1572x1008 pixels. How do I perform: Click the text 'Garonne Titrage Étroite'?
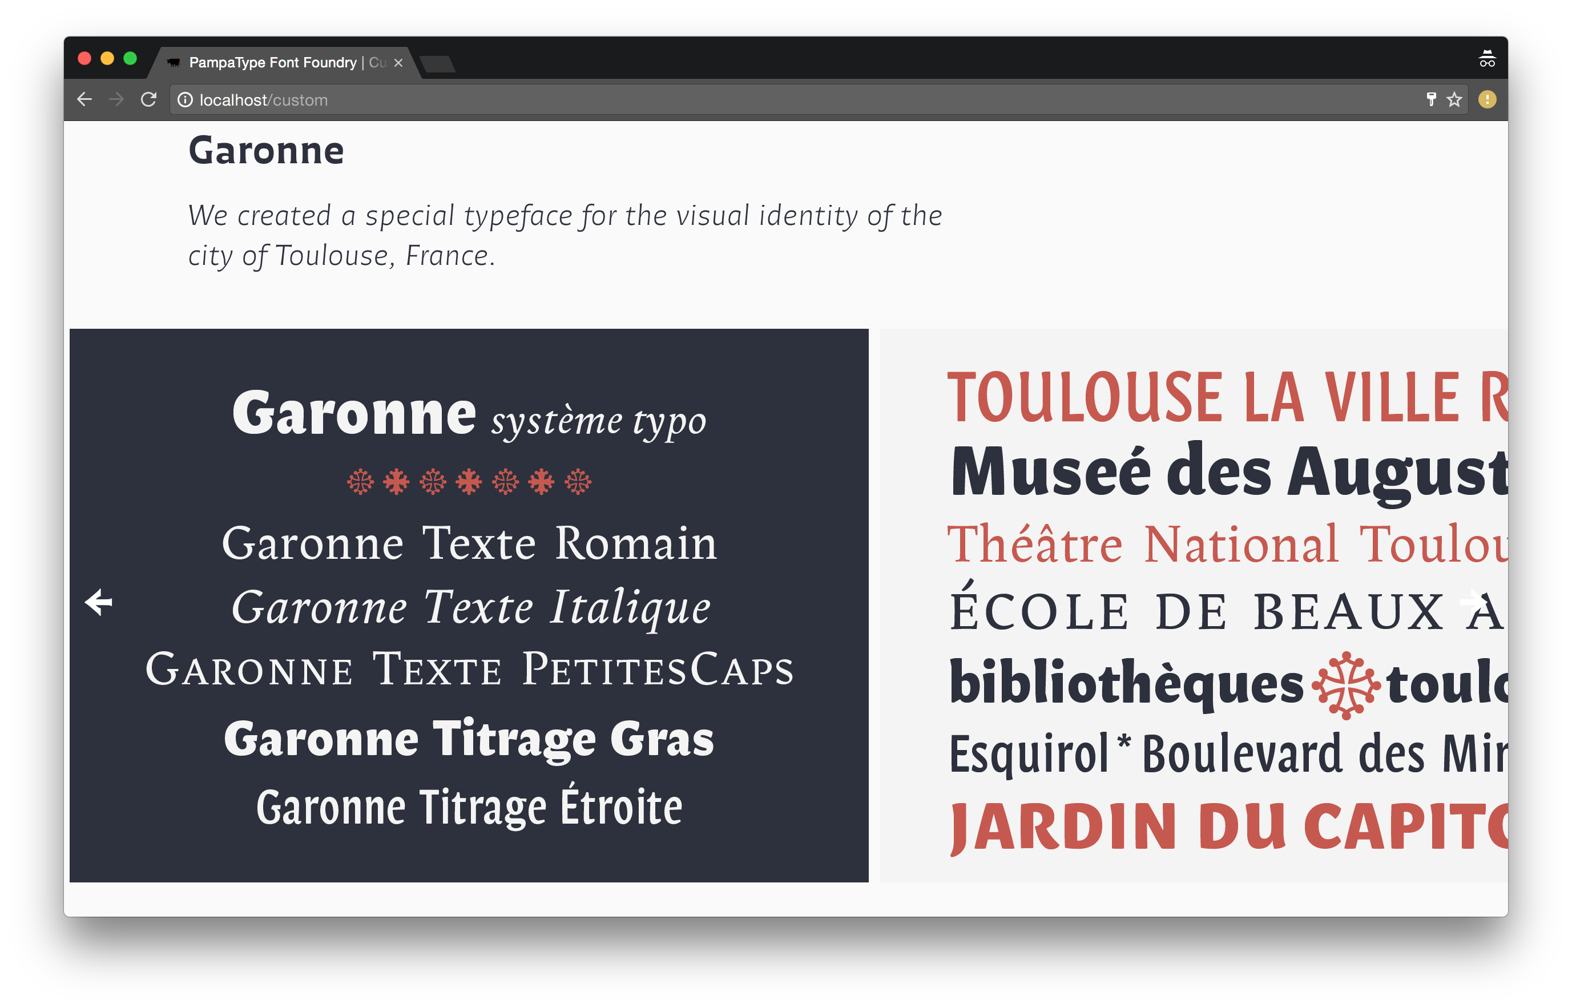[469, 807]
